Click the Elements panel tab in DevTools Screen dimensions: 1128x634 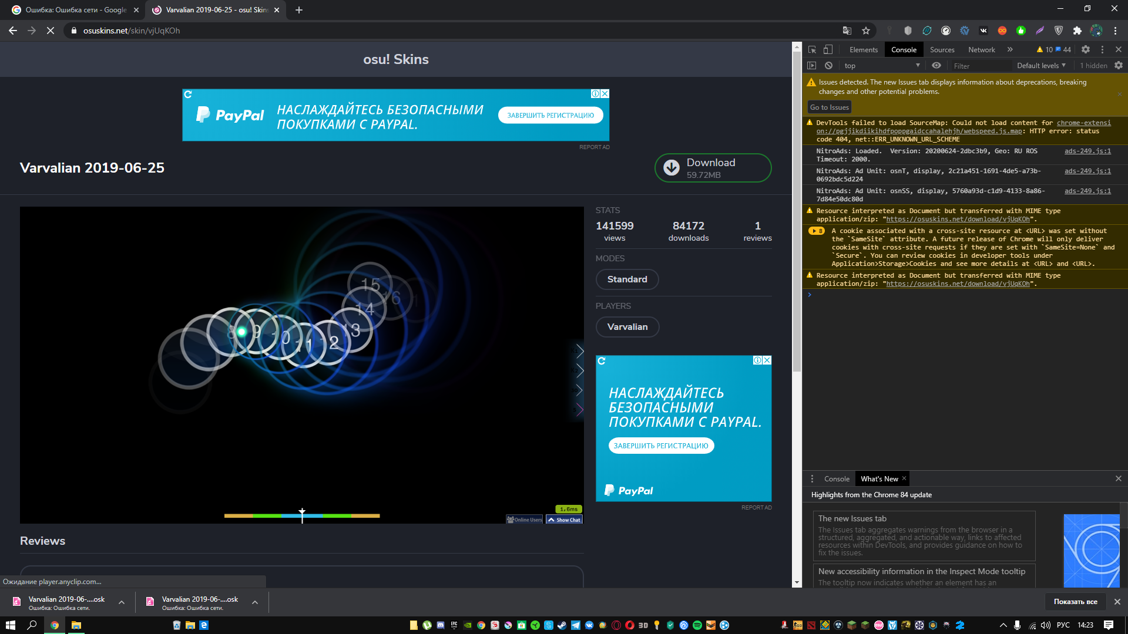click(x=862, y=49)
